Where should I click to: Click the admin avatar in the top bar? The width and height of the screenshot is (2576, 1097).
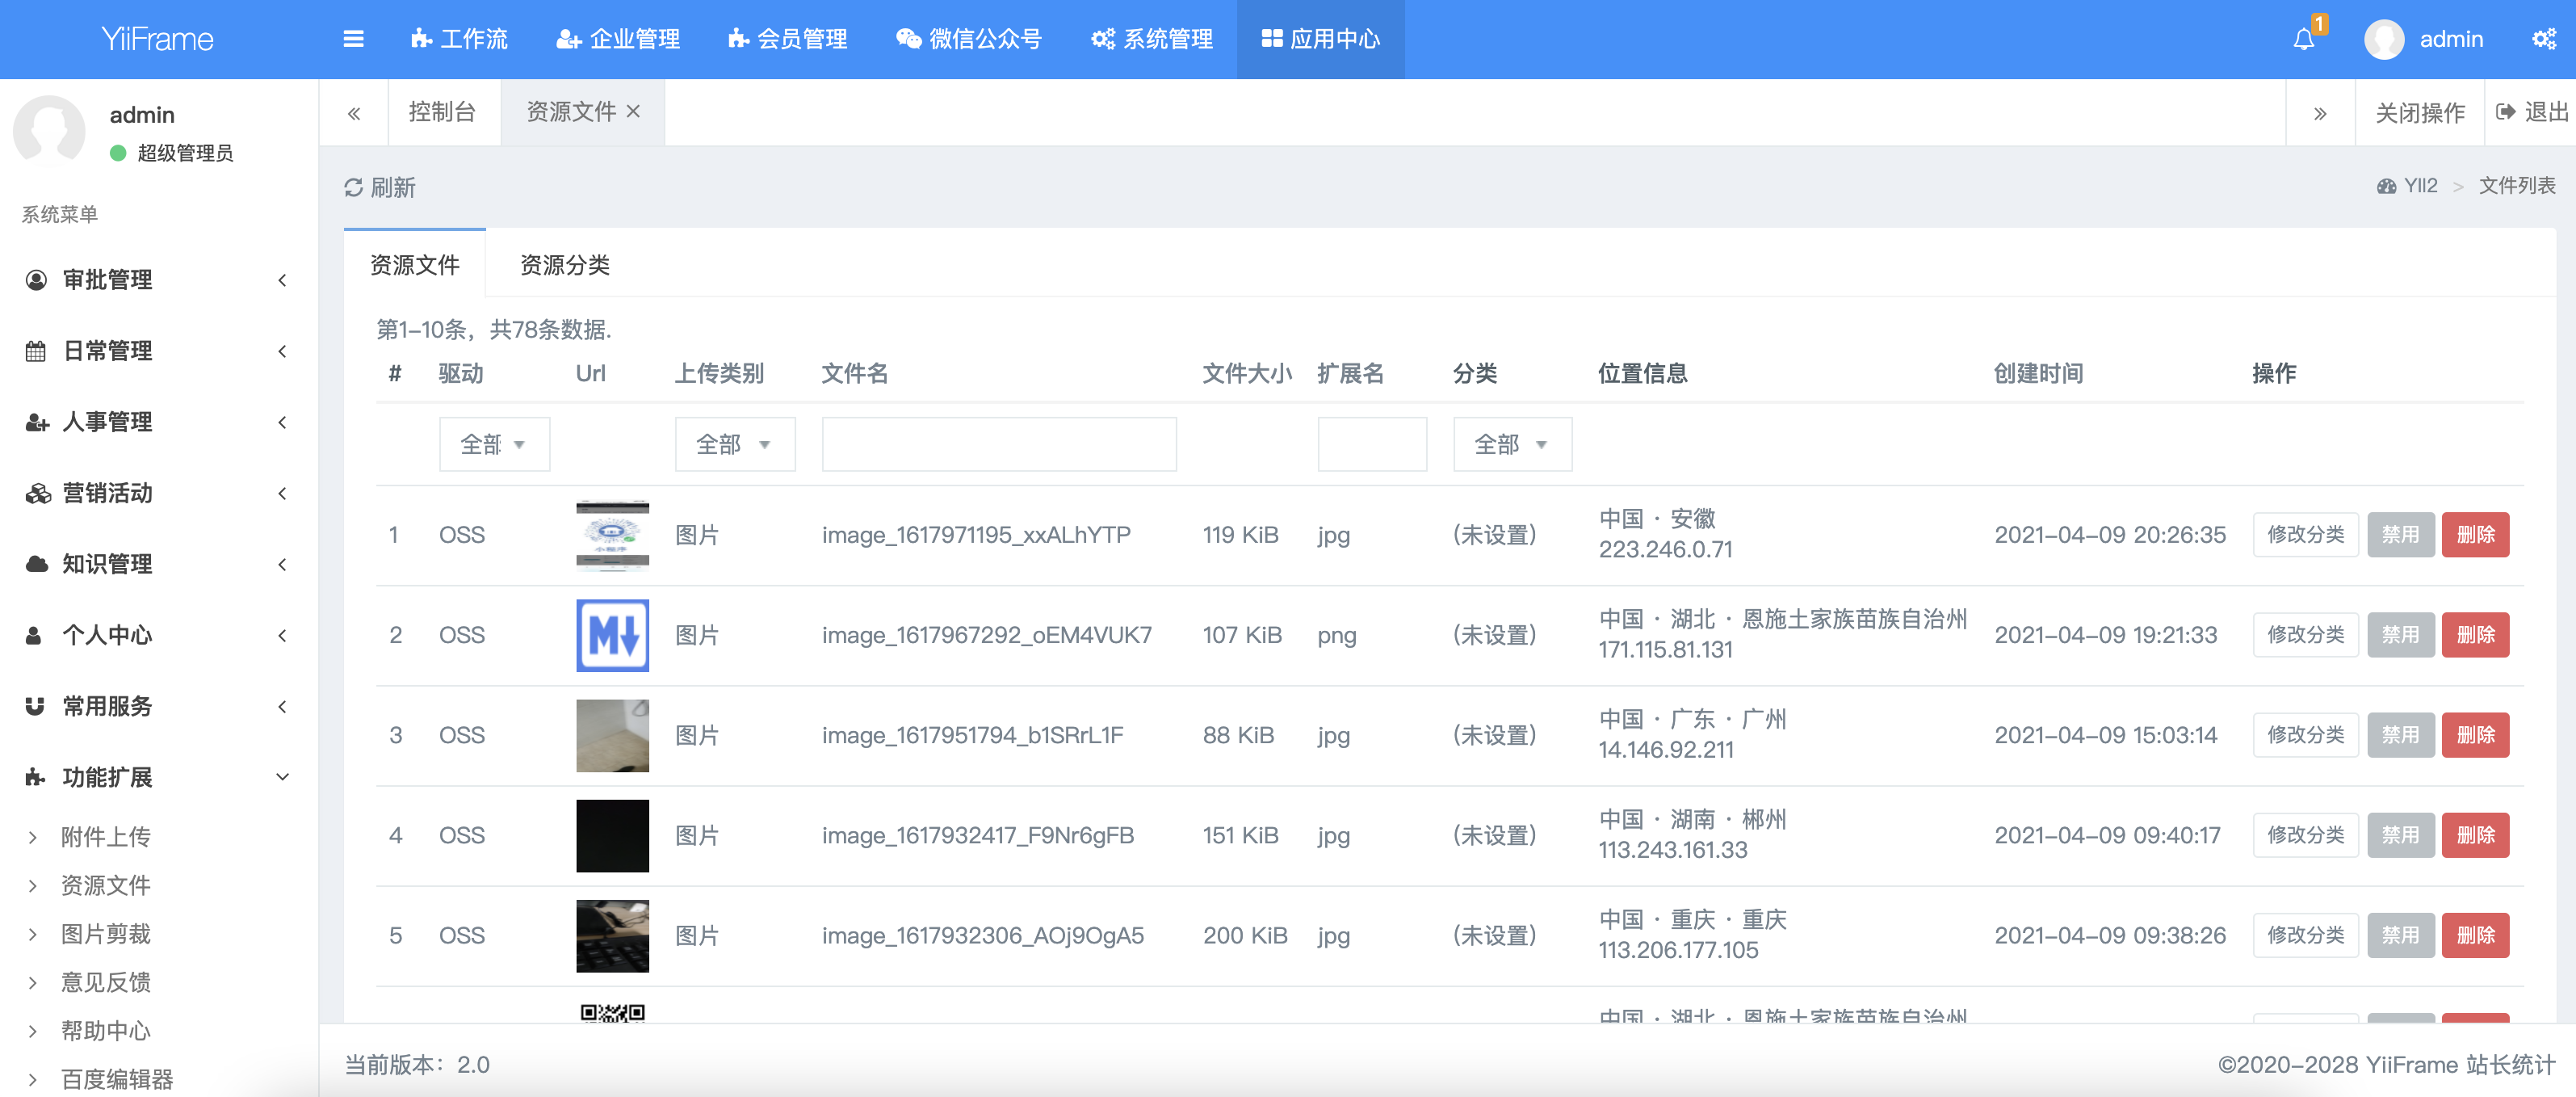tap(2384, 39)
